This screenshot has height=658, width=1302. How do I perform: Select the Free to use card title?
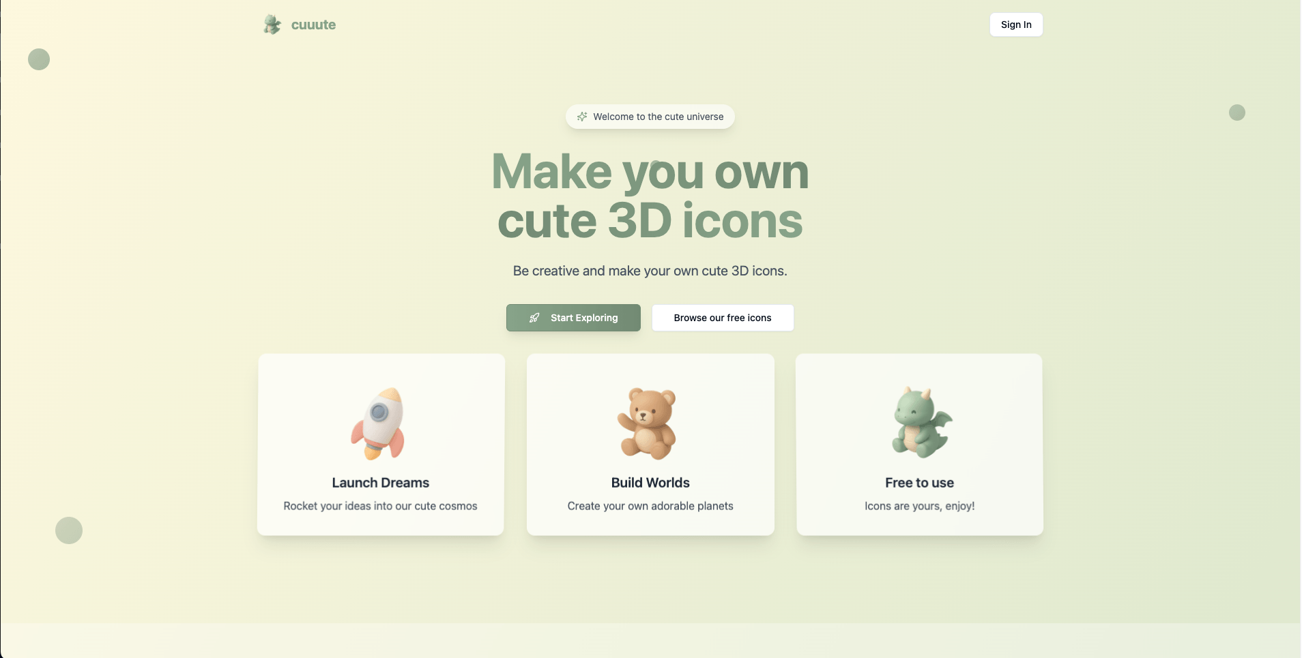coord(919,483)
